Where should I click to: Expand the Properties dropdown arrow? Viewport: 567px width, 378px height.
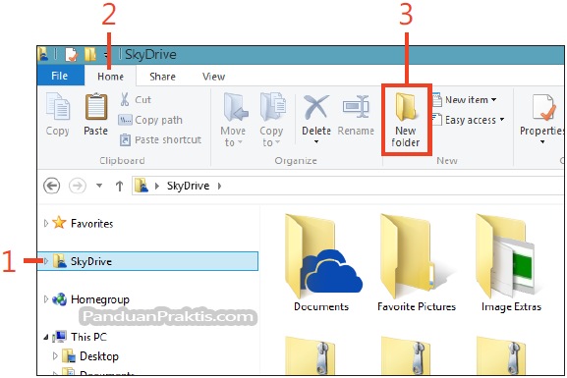click(542, 141)
